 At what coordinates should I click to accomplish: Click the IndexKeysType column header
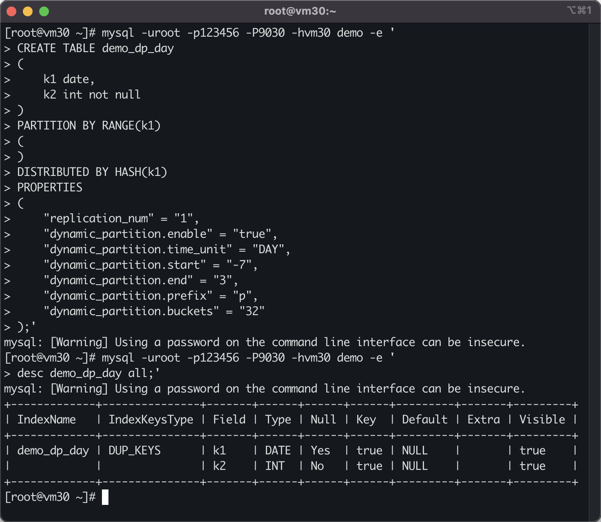click(151, 420)
